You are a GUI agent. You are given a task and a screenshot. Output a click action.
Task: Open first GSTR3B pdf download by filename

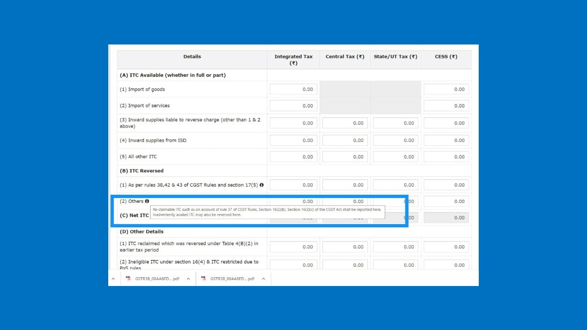click(157, 279)
